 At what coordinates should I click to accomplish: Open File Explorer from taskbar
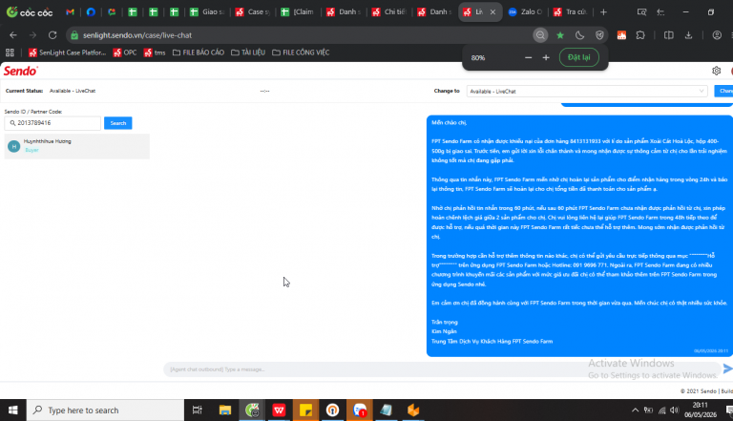pos(225,410)
